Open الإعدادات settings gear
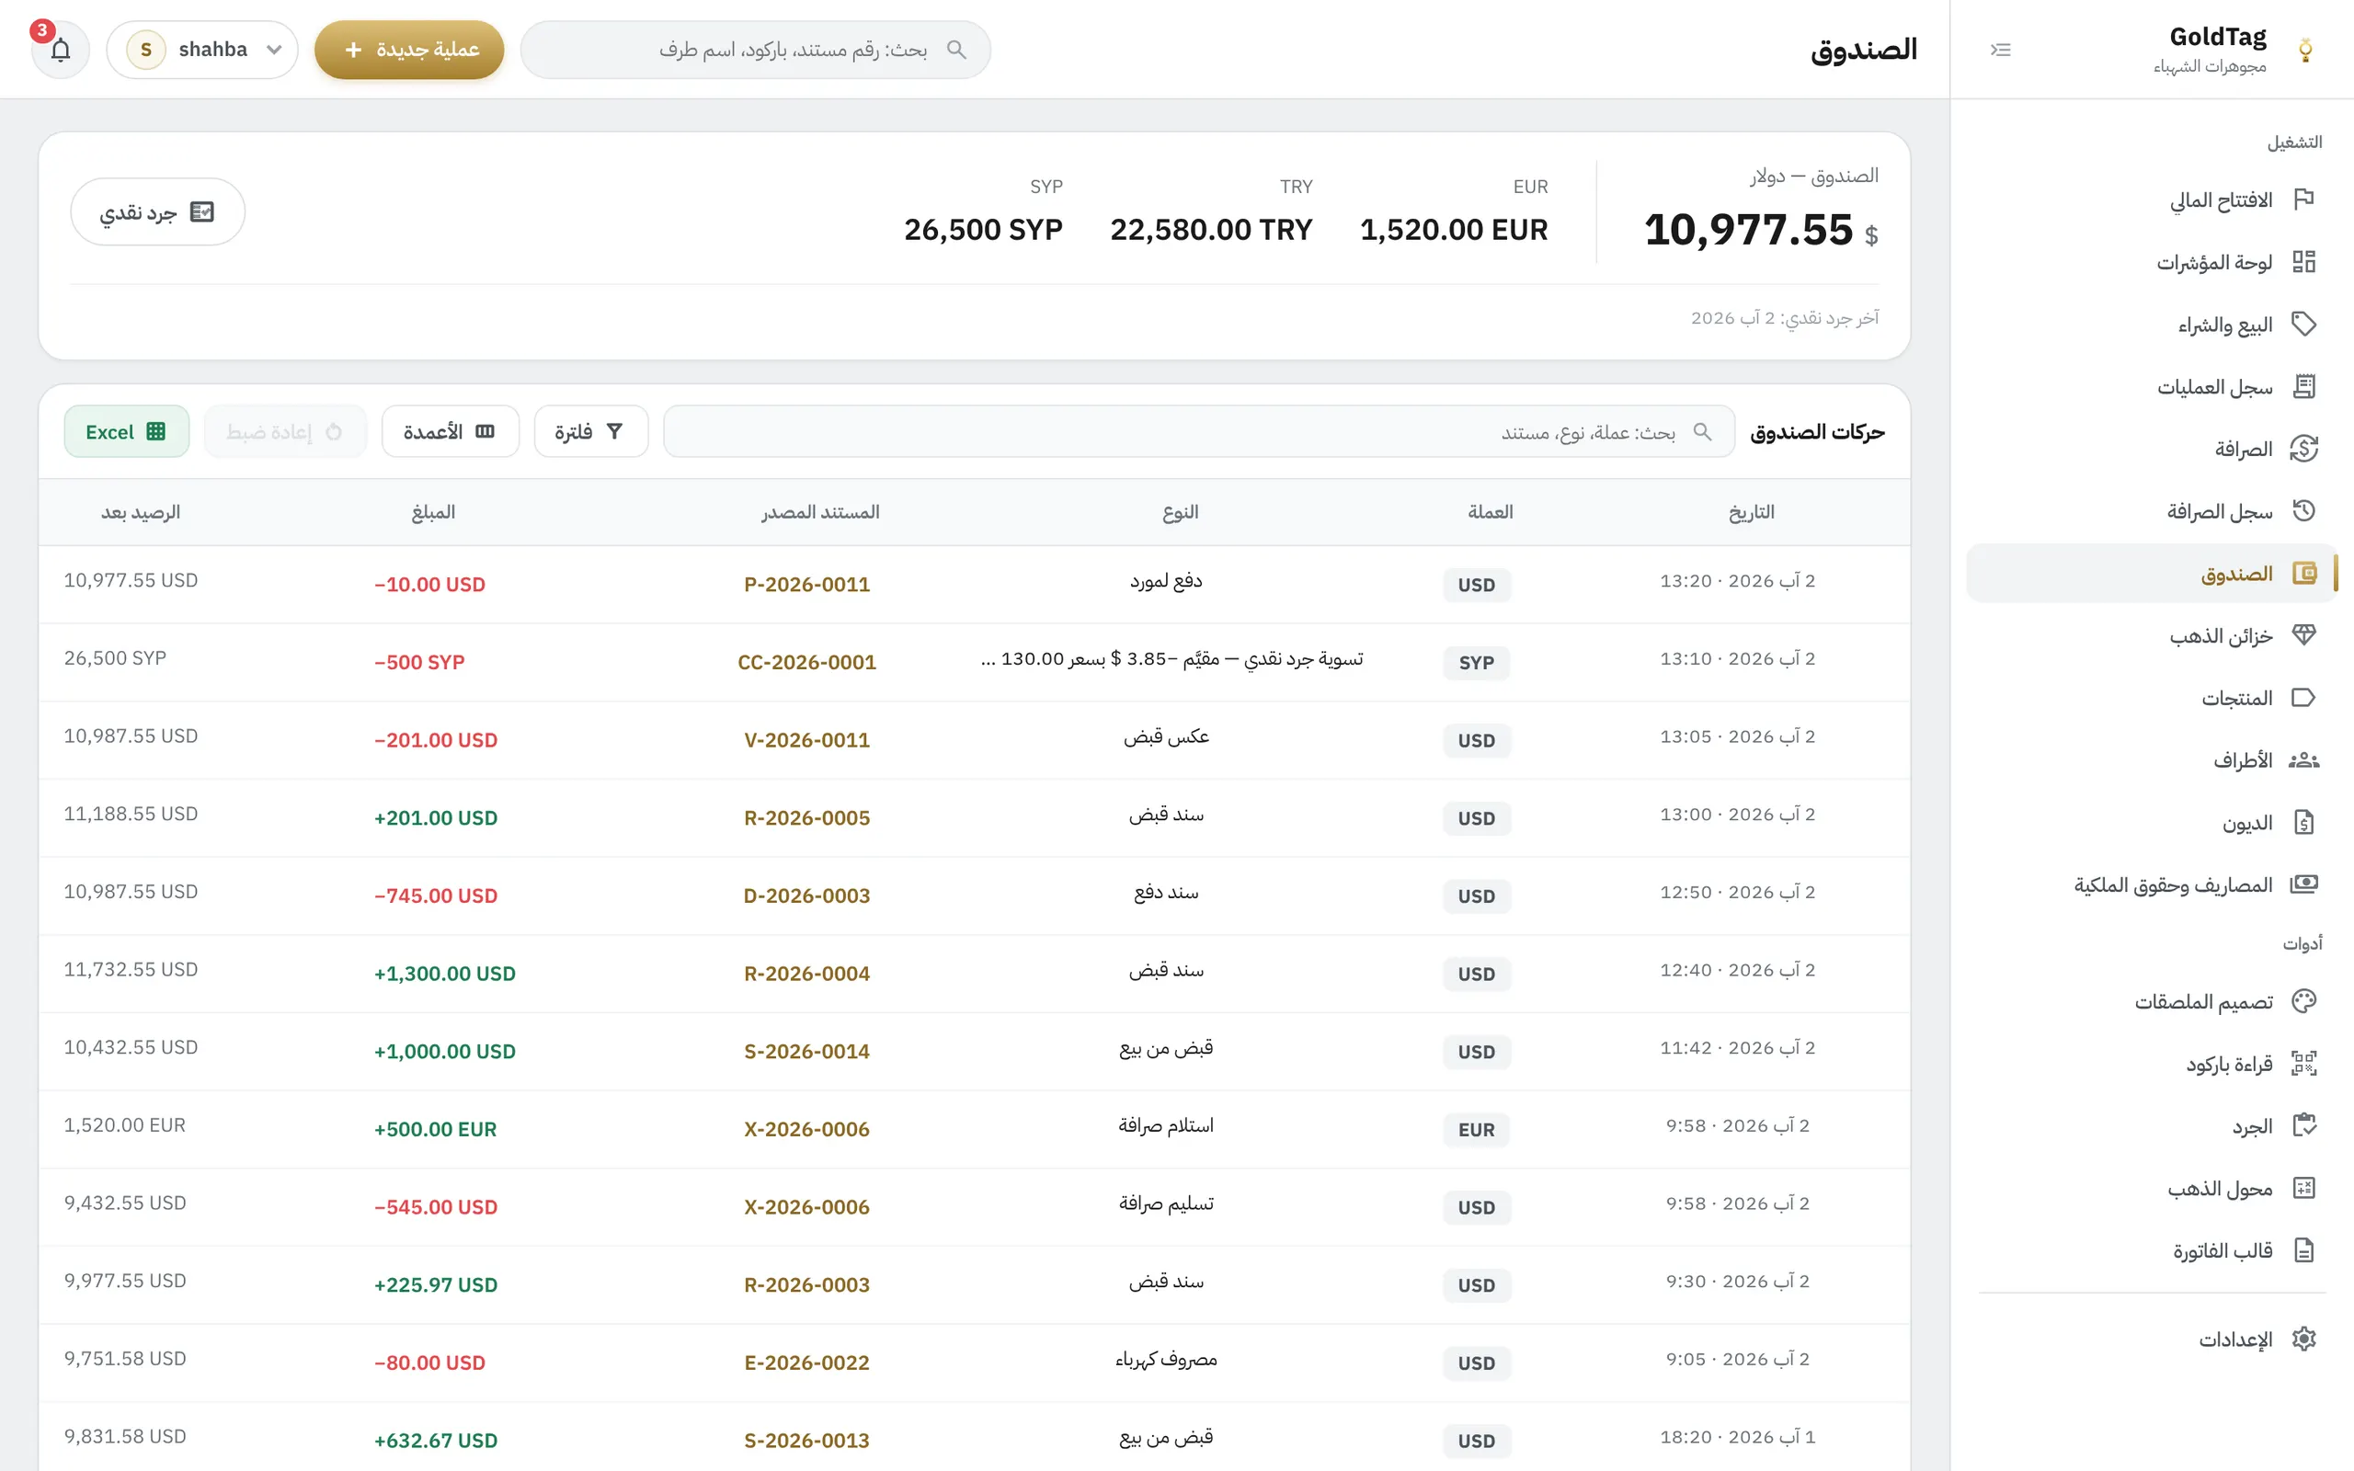The height and width of the screenshot is (1471, 2354). click(2303, 1339)
